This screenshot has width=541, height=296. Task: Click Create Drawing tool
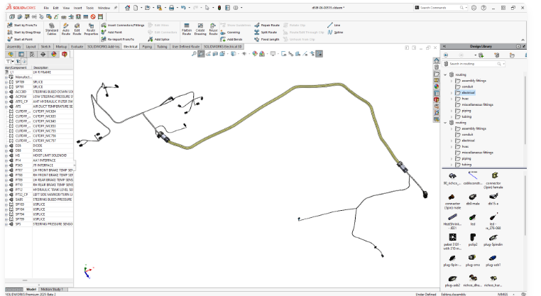pyautogui.click(x=200, y=29)
